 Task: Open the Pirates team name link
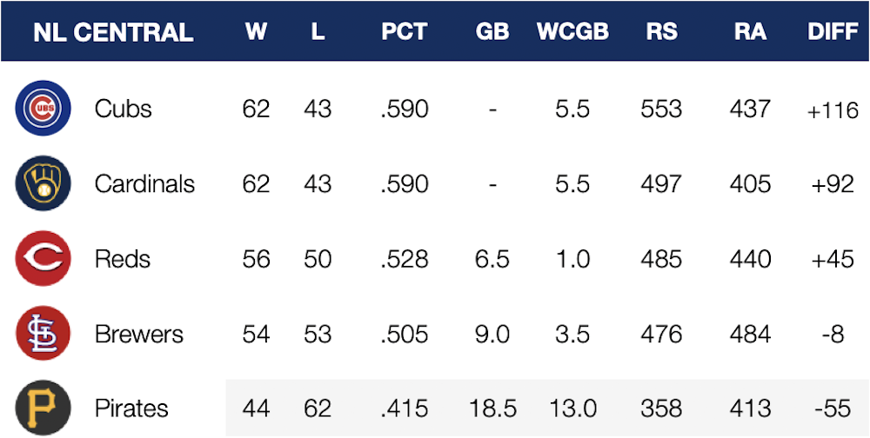[131, 408]
